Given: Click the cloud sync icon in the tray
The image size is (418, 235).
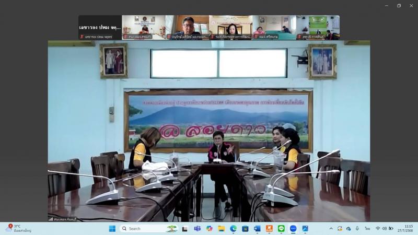Looking at the screenshot, I should click(349, 229).
